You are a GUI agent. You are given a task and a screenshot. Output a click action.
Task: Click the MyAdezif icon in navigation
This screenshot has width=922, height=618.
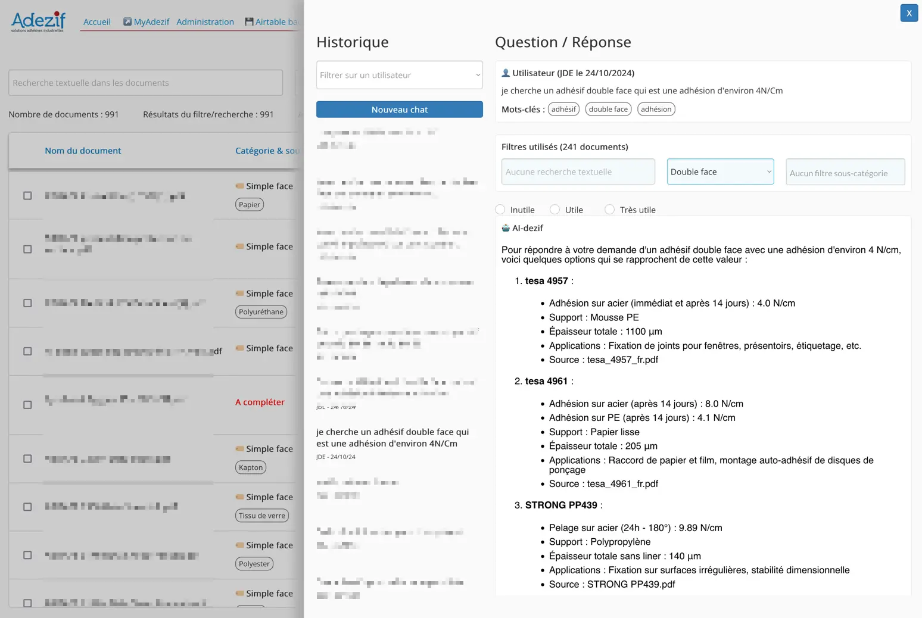tap(127, 22)
